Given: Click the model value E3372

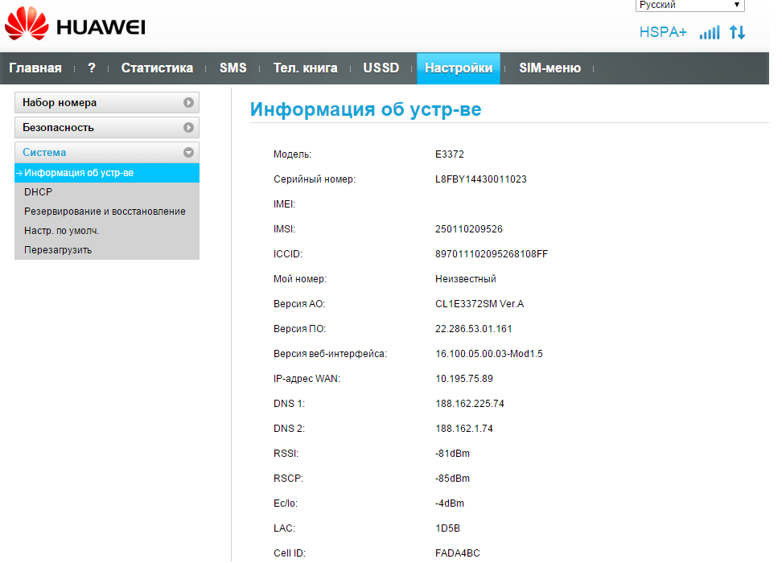Looking at the screenshot, I should (x=450, y=154).
